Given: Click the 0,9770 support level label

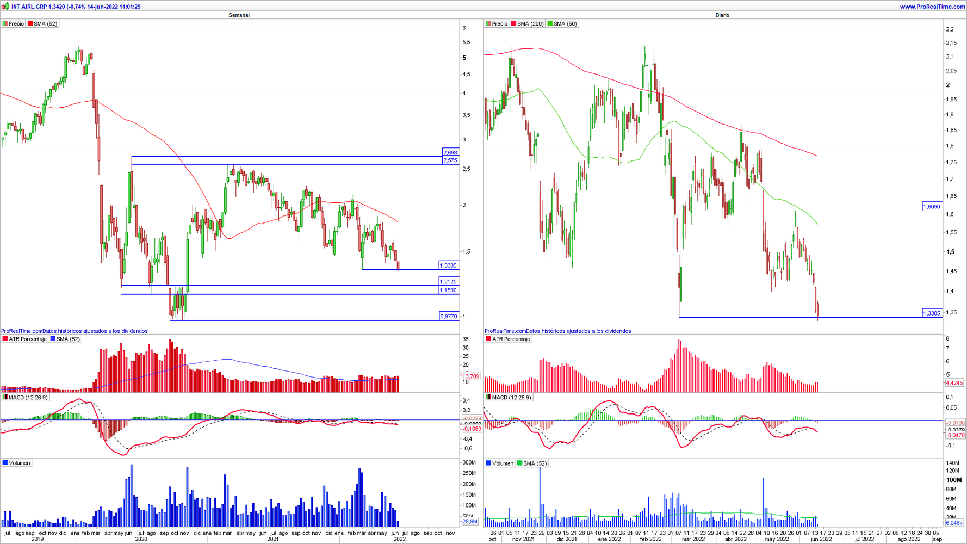Looking at the screenshot, I should click(448, 316).
